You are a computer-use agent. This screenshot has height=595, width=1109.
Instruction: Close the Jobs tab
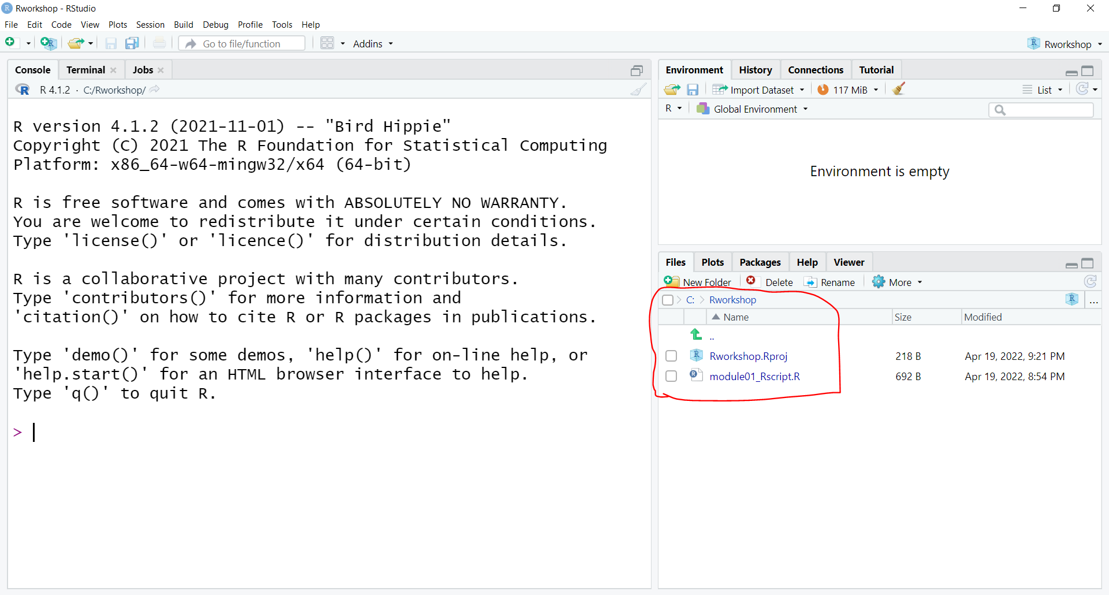161,70
